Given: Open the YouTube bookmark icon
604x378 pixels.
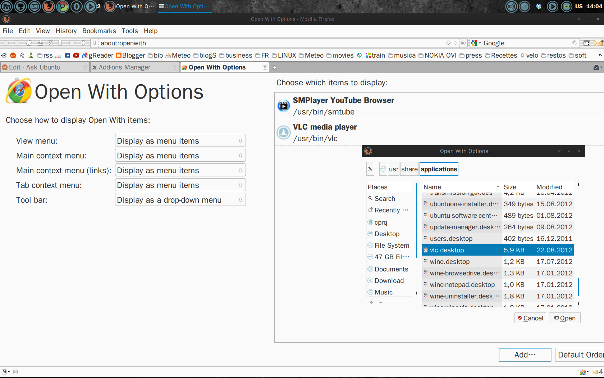Looking at the screenshot, I should (x=76, y=55).
